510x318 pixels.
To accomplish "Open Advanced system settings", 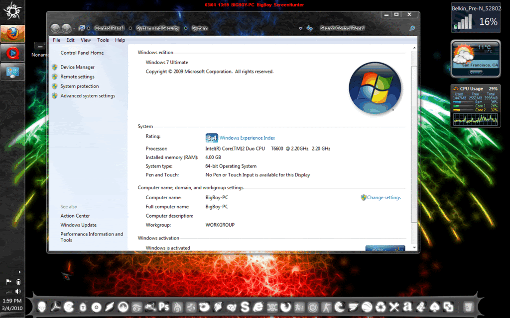I will click(x=88, y=96).
